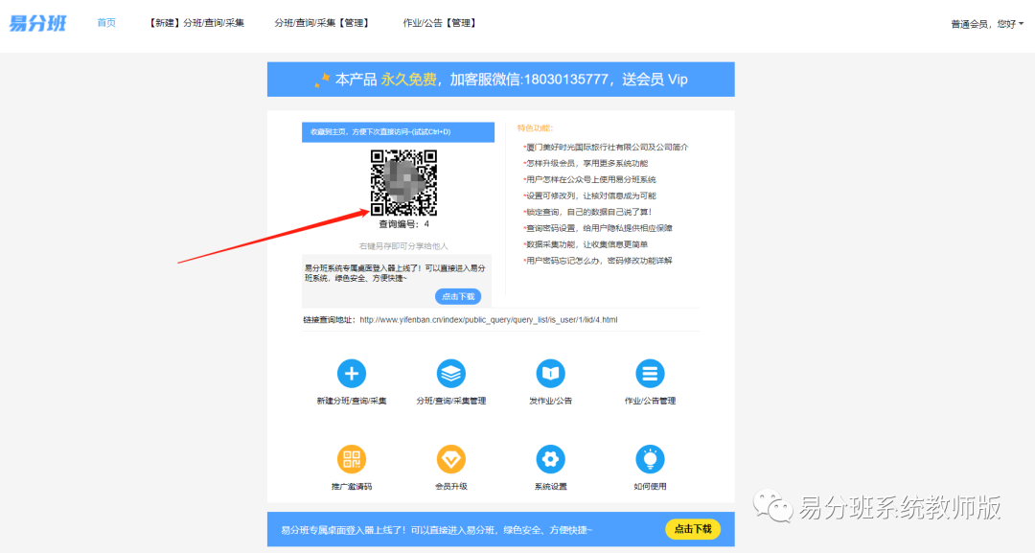Click the 永久免费 promotional banner

click(501, 80)
